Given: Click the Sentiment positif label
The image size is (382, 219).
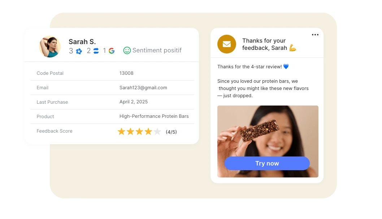Looking at the screenshot, I should click(157, 50).
